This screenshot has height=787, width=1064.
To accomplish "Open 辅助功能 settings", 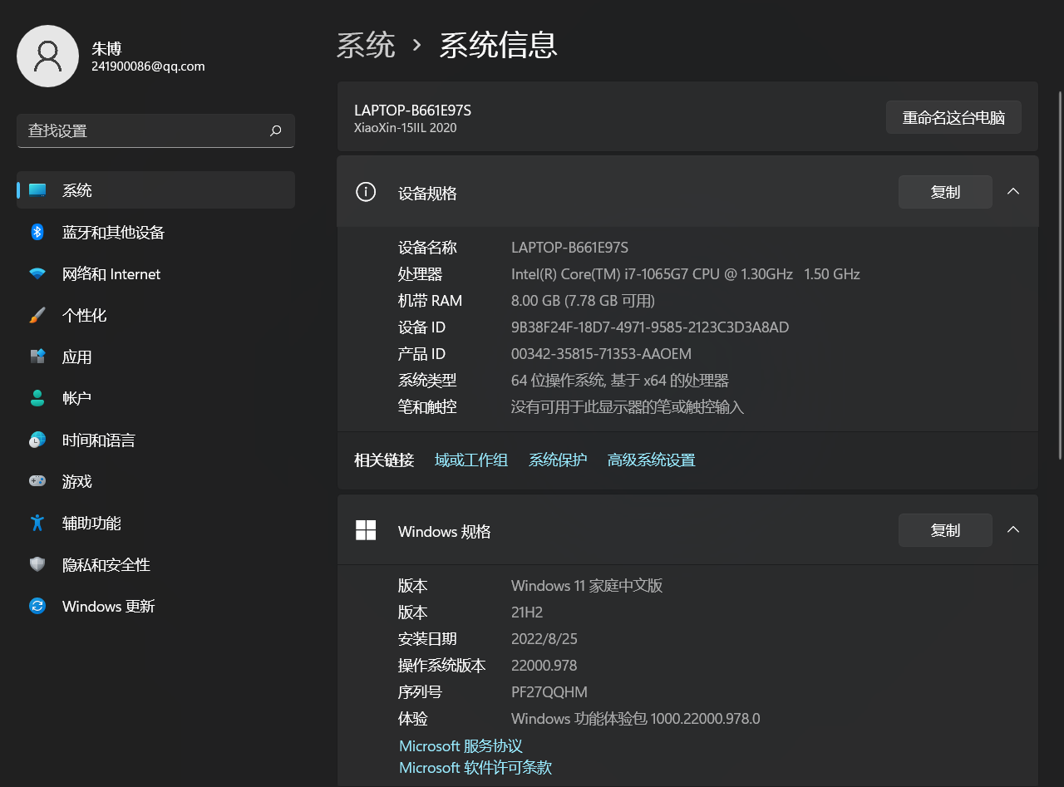I will click(156, 523).
